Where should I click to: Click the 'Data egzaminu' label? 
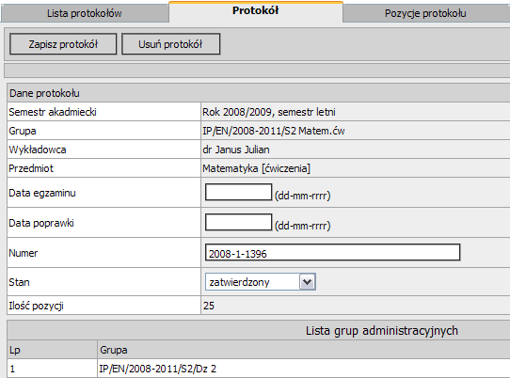click(x=42, y=193)
